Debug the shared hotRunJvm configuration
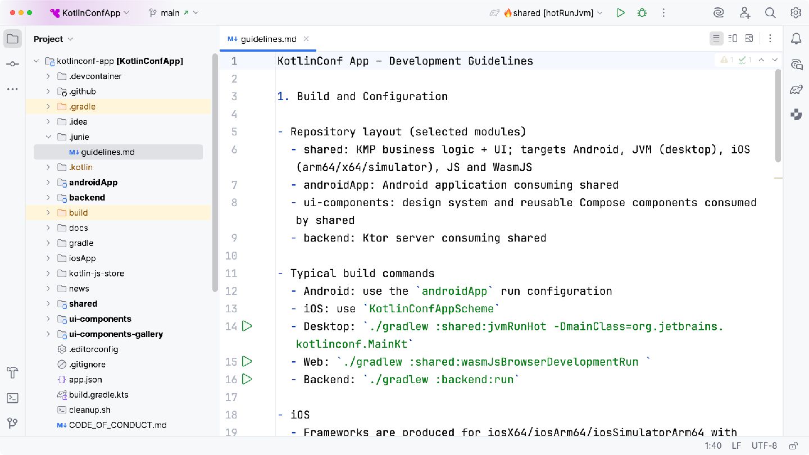 coord(642,12)
